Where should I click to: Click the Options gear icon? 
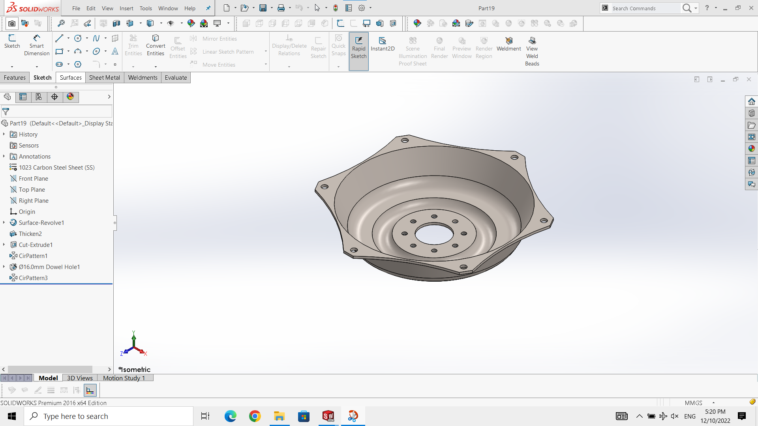click(x=362, y=8)
